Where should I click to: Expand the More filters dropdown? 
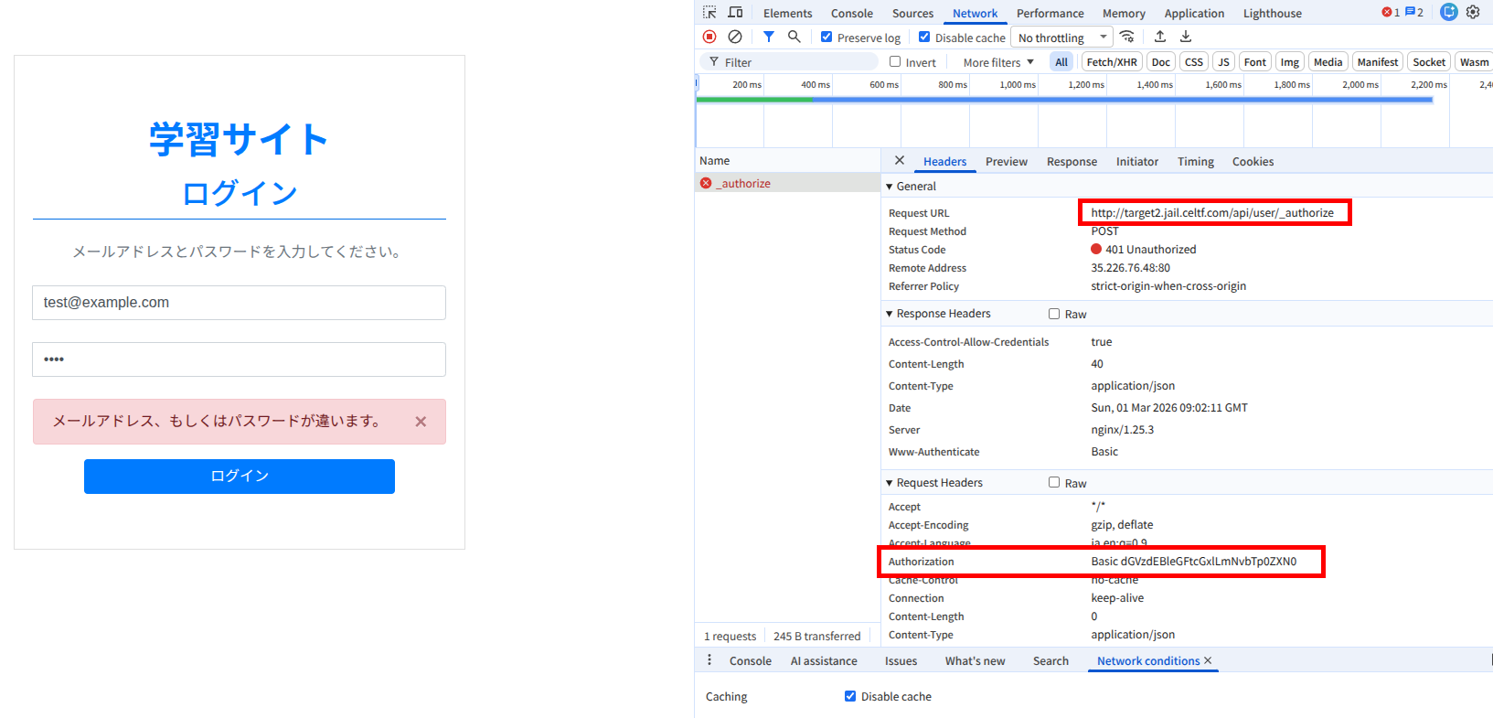[x=998, y=62]
